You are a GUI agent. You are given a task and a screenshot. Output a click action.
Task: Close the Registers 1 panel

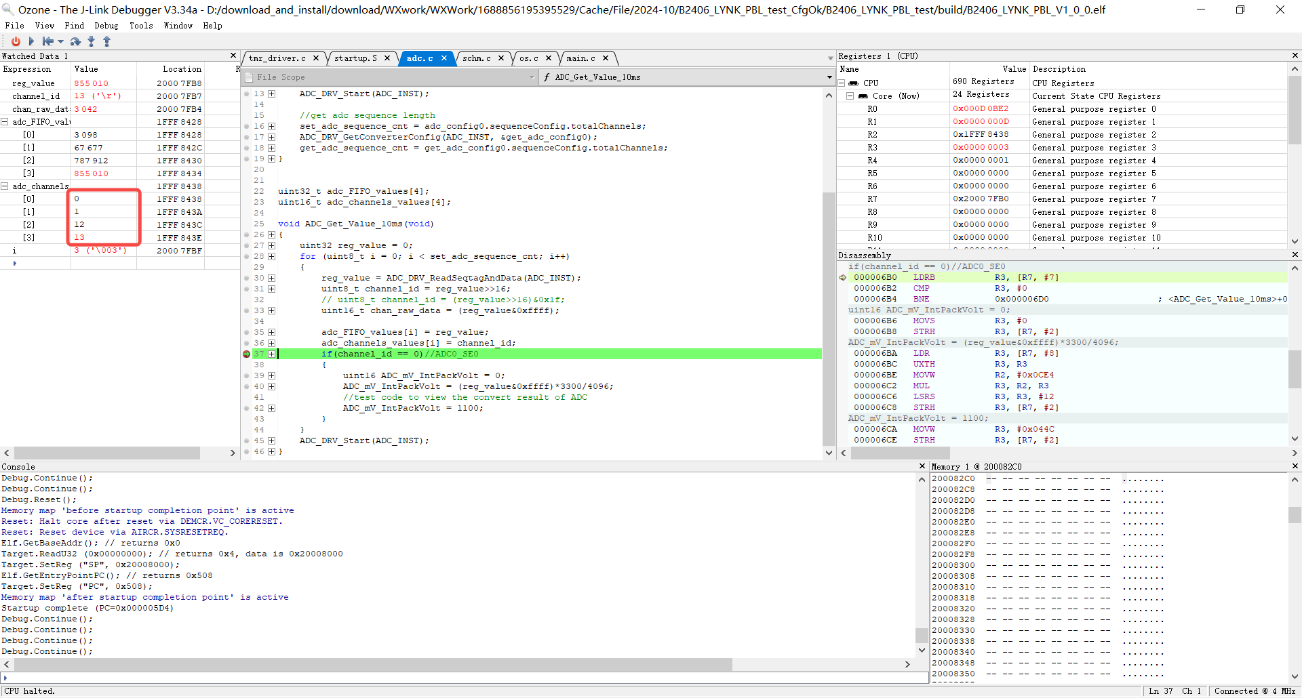[1295, 56]
